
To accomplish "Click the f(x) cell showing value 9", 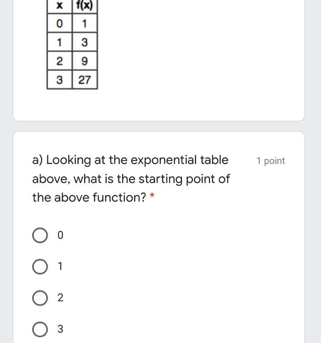I will click(84, 62).
